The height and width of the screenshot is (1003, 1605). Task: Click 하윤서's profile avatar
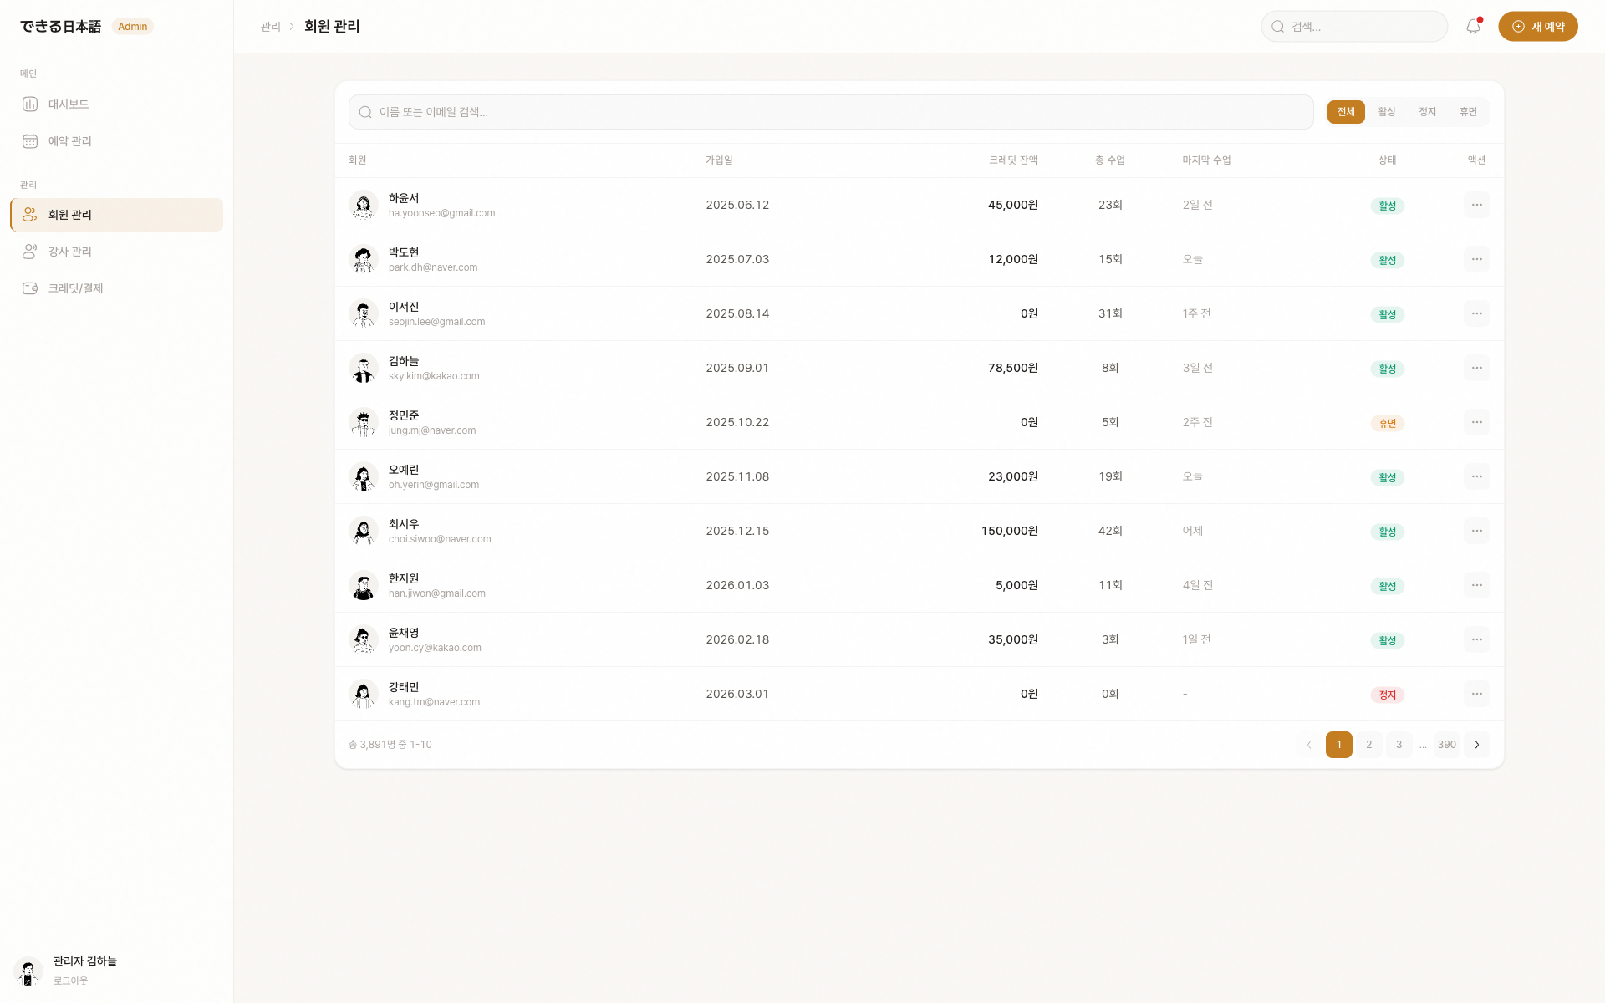click(363, 205)
